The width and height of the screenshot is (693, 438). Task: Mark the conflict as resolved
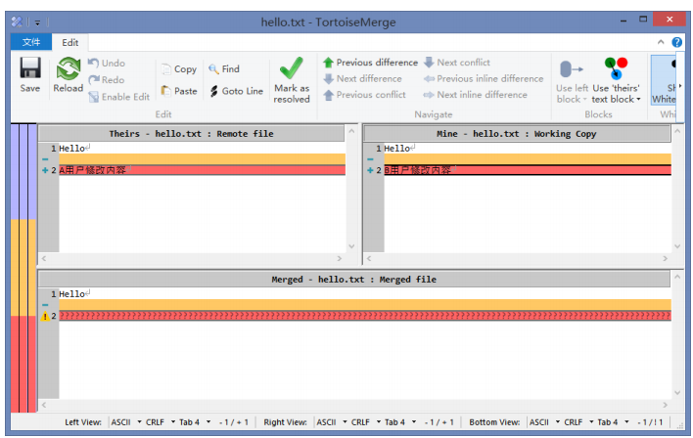[x=292, y=80]
